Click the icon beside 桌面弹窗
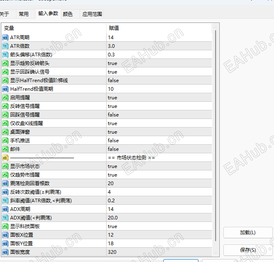 pos(5,132)
